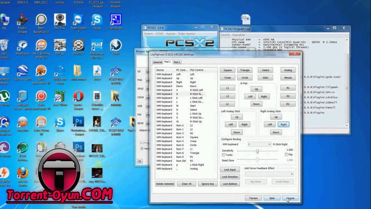Click Right Analog Stick Right button
The width and height of the screenshot is (371, 209).
(x=283, y=125)
